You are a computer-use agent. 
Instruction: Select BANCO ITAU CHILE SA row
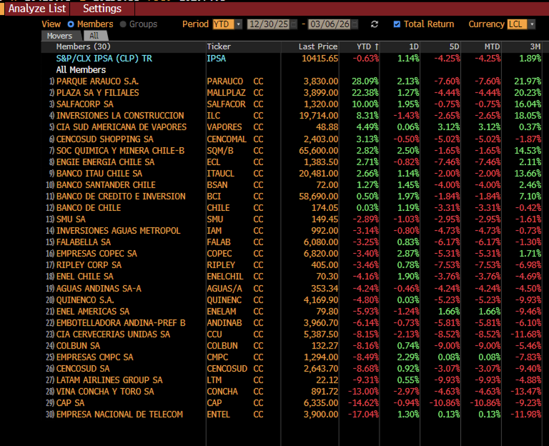coord(292,173)
